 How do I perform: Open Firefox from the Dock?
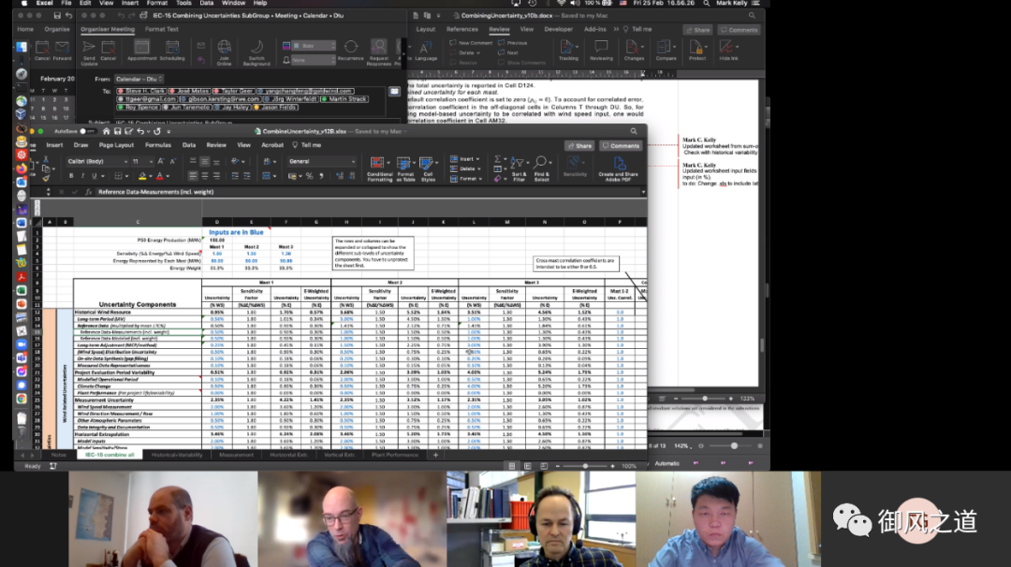pos(22,168)
